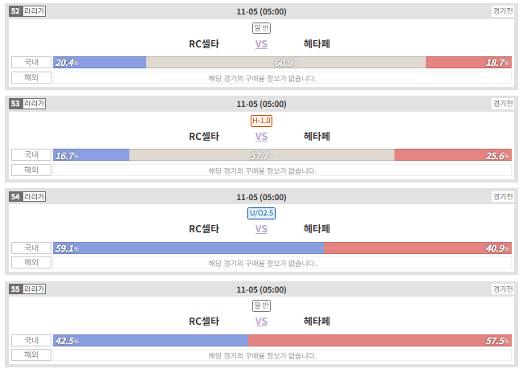The width and height of the screenshot is (523, 373).
Task: Select the 해외 label in match 53
Action: point(31,170)
